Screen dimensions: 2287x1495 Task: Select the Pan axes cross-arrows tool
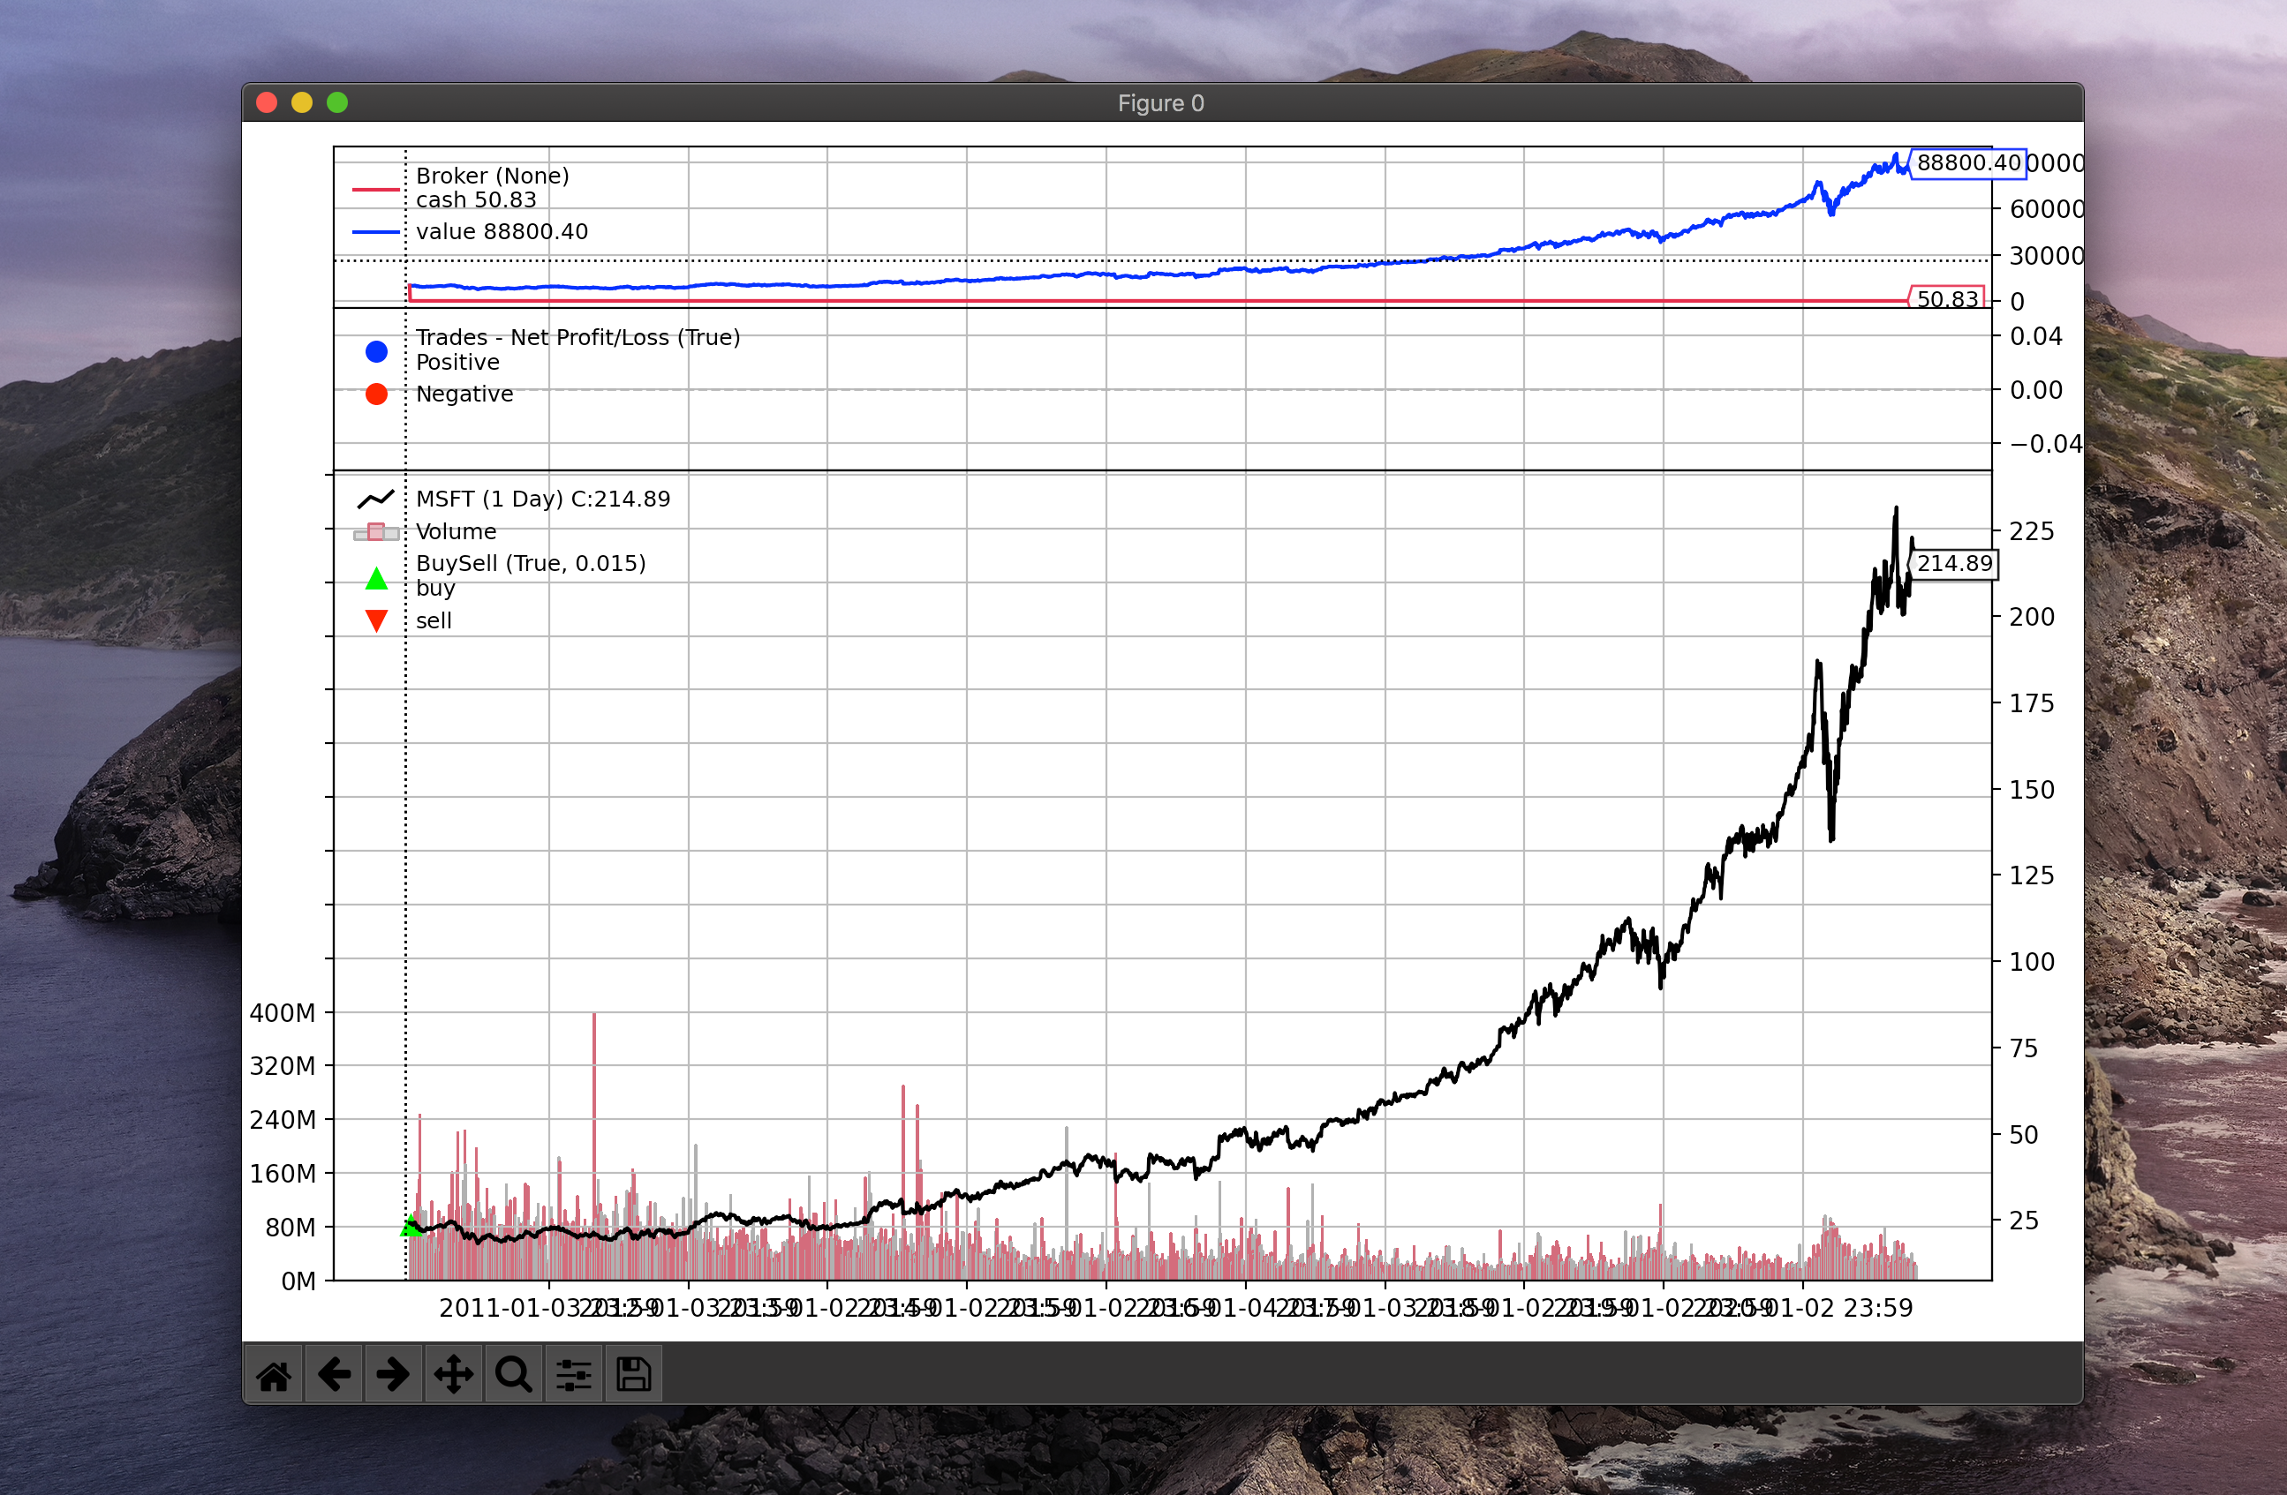453,1375
